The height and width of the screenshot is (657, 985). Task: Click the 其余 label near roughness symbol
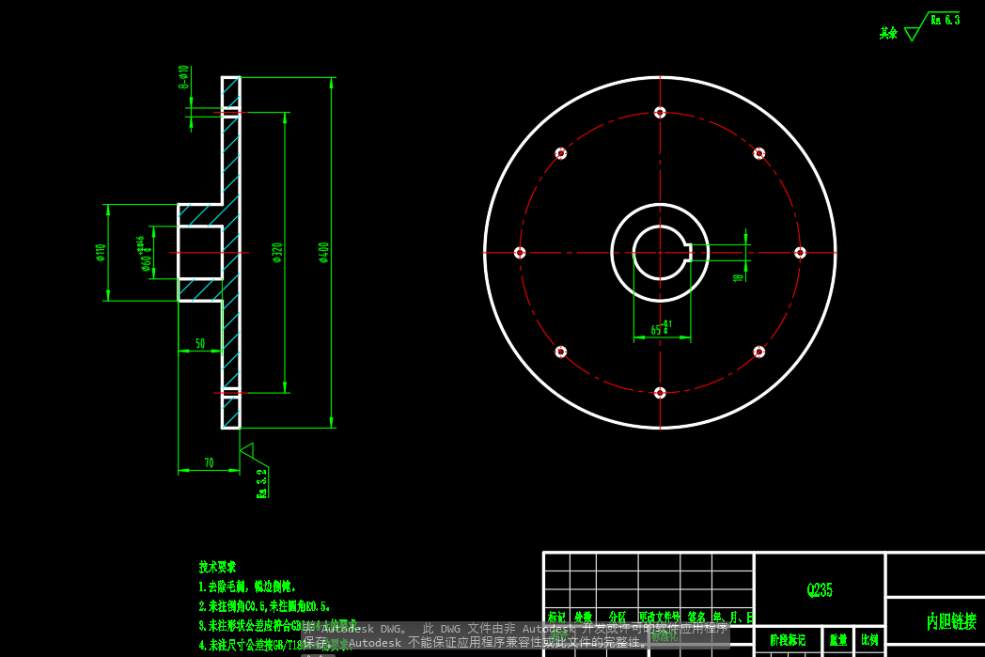(x=888, y=33)
